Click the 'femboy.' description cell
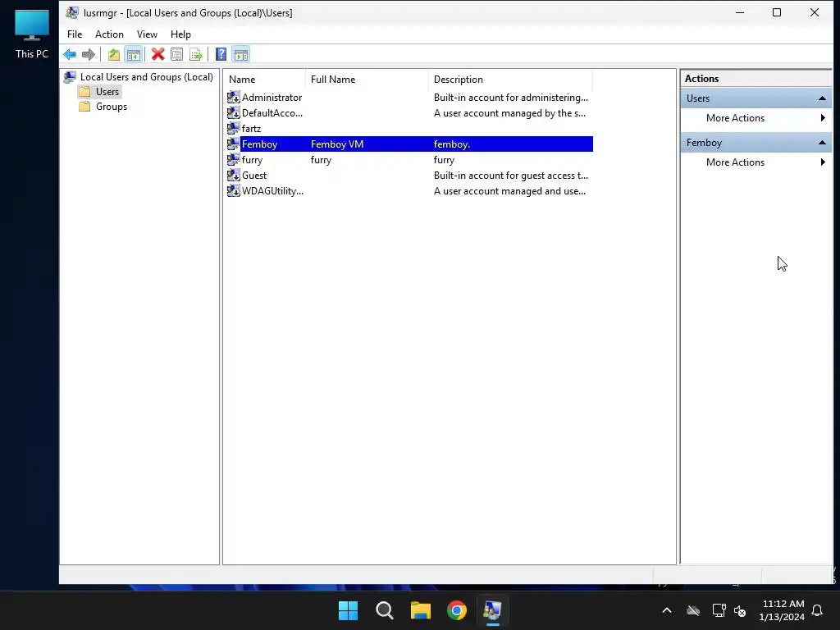This screenshot has height=630, width=840. point(452,144)
